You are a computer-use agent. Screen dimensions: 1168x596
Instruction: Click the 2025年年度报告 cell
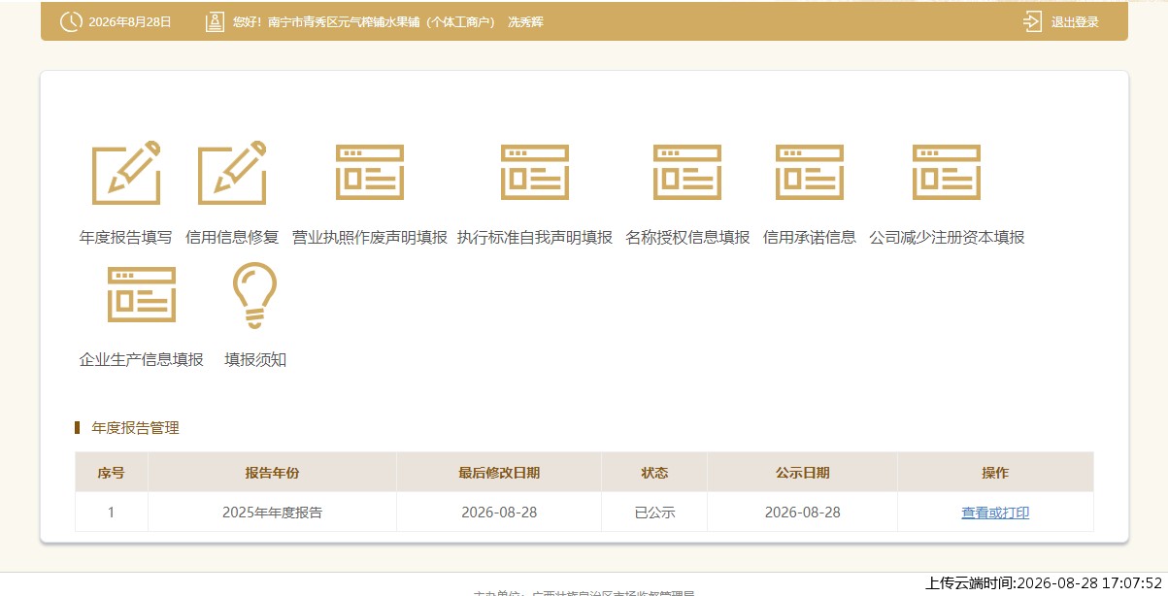pyautogui.click(x=272, y=513)
